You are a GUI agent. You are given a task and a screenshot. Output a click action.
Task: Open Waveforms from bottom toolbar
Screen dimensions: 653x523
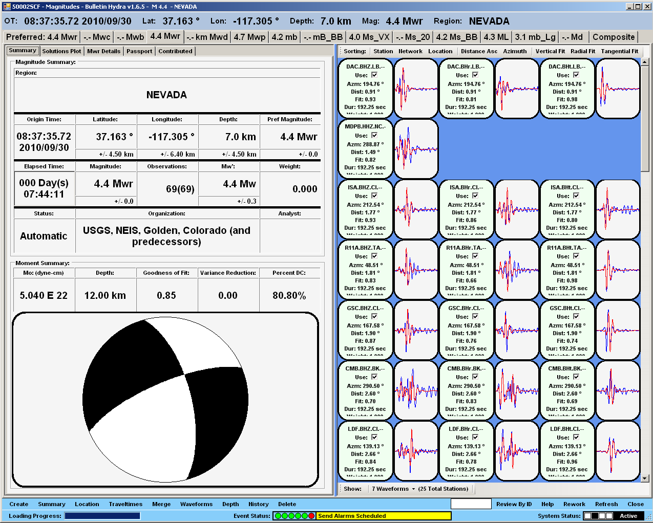(x=196, y=504)
